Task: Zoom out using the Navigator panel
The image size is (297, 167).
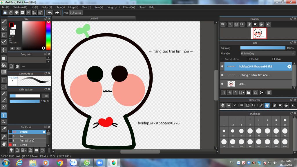Action: pyautogui.click(x=242, y=24)
